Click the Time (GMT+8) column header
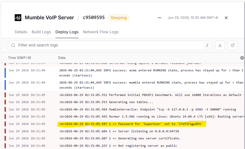The height and width of the screenshot is (149, 245). click(20, 58)
